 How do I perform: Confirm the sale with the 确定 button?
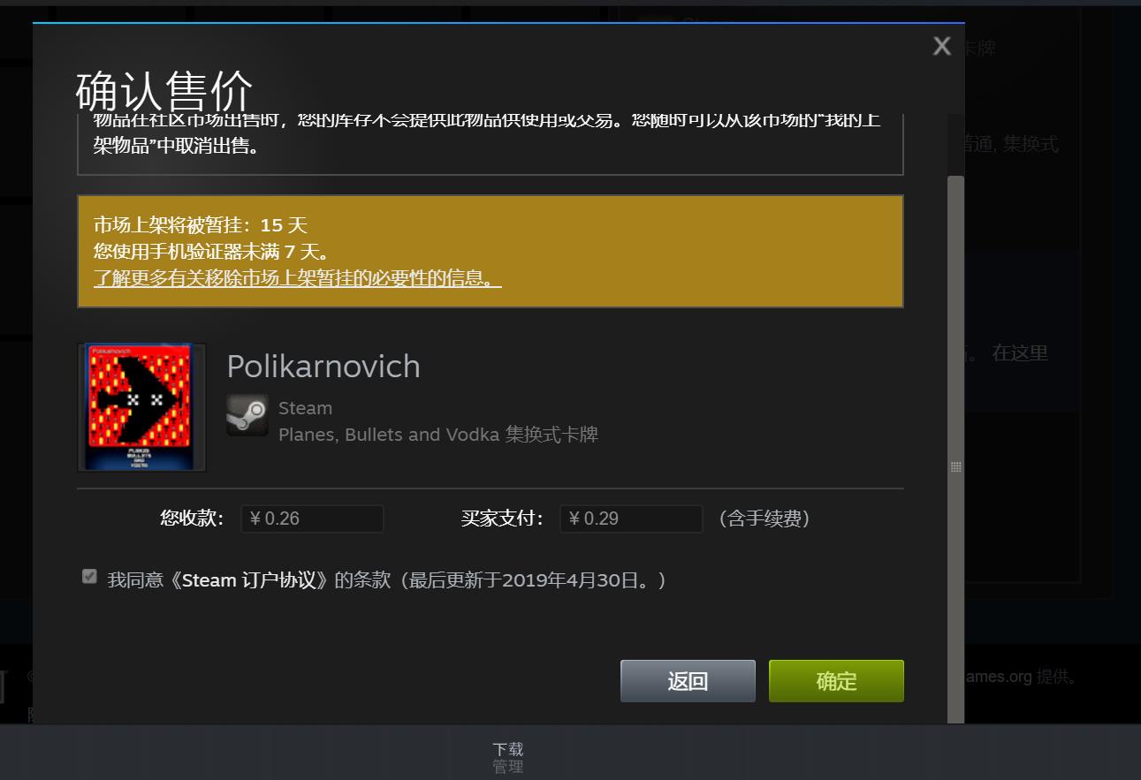[834, 680]
